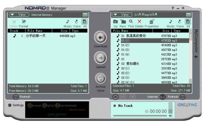The height and width of the screenshot is (129, 203).
Task: Sort left list by Track column
Action: (16, 31)
